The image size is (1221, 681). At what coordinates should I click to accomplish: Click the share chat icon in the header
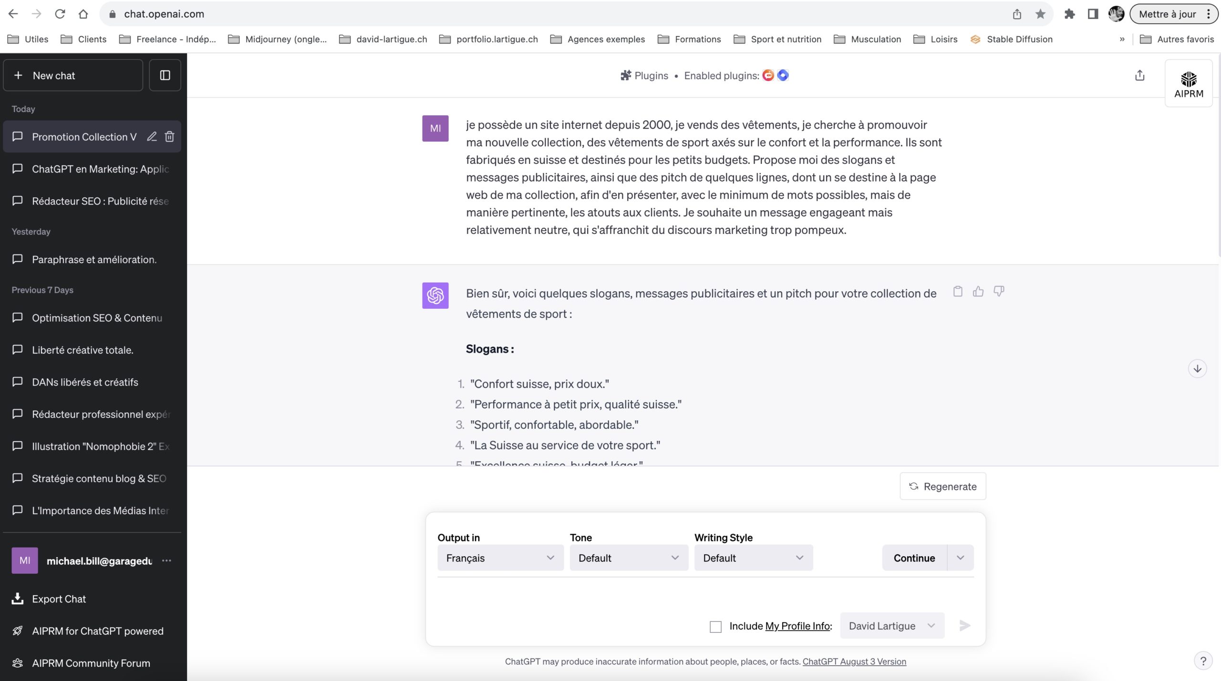[x=1139, y=75]
